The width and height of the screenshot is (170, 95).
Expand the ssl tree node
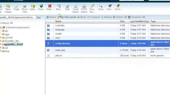click(1, 48)
